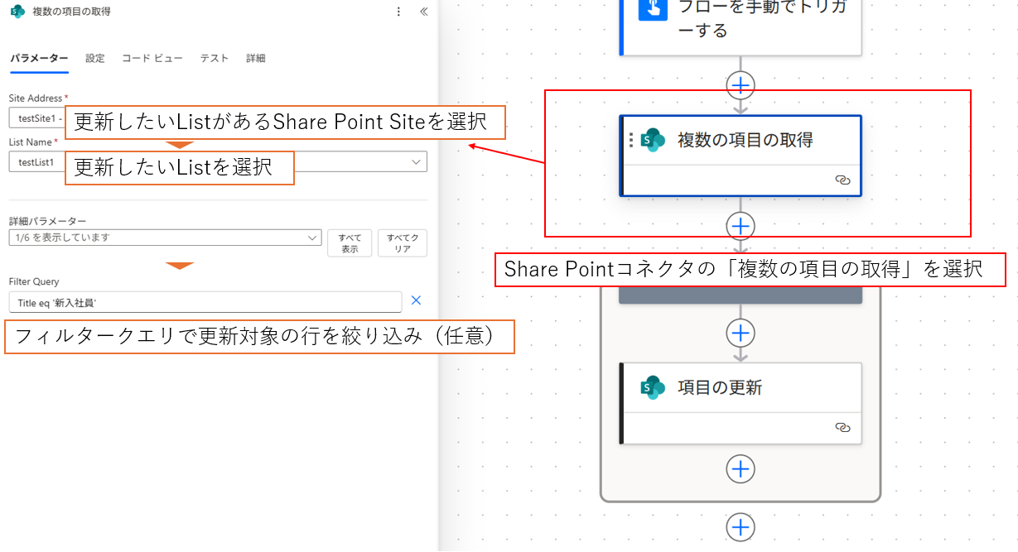The image size is (1018, 552).
Task: Add an action below 項目の更新
Action: click(740, 468)
